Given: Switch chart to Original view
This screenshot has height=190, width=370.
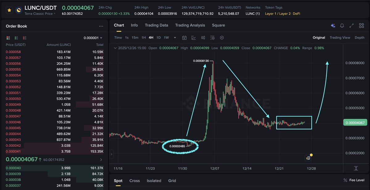Looking at the screenshot, I should click(319, 38).
